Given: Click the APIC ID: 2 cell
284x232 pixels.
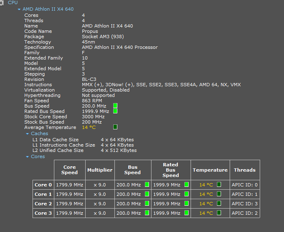Looking at the screenshot, I should [245, 213].
